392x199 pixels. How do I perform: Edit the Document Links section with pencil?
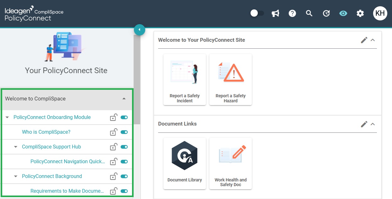point(364,124)
